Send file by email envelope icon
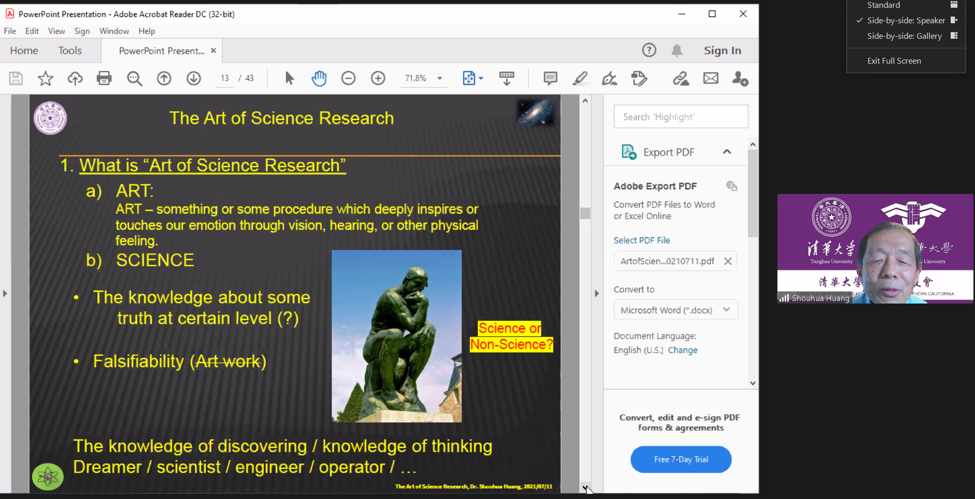 click(x=711, y=79)
